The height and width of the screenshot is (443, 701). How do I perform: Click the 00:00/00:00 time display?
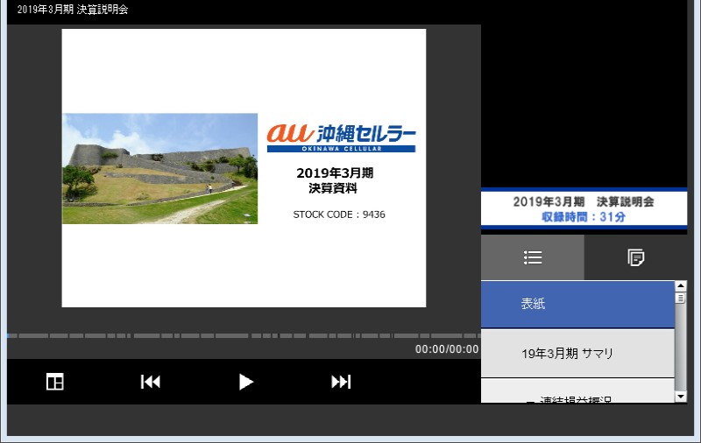(447, 349)
